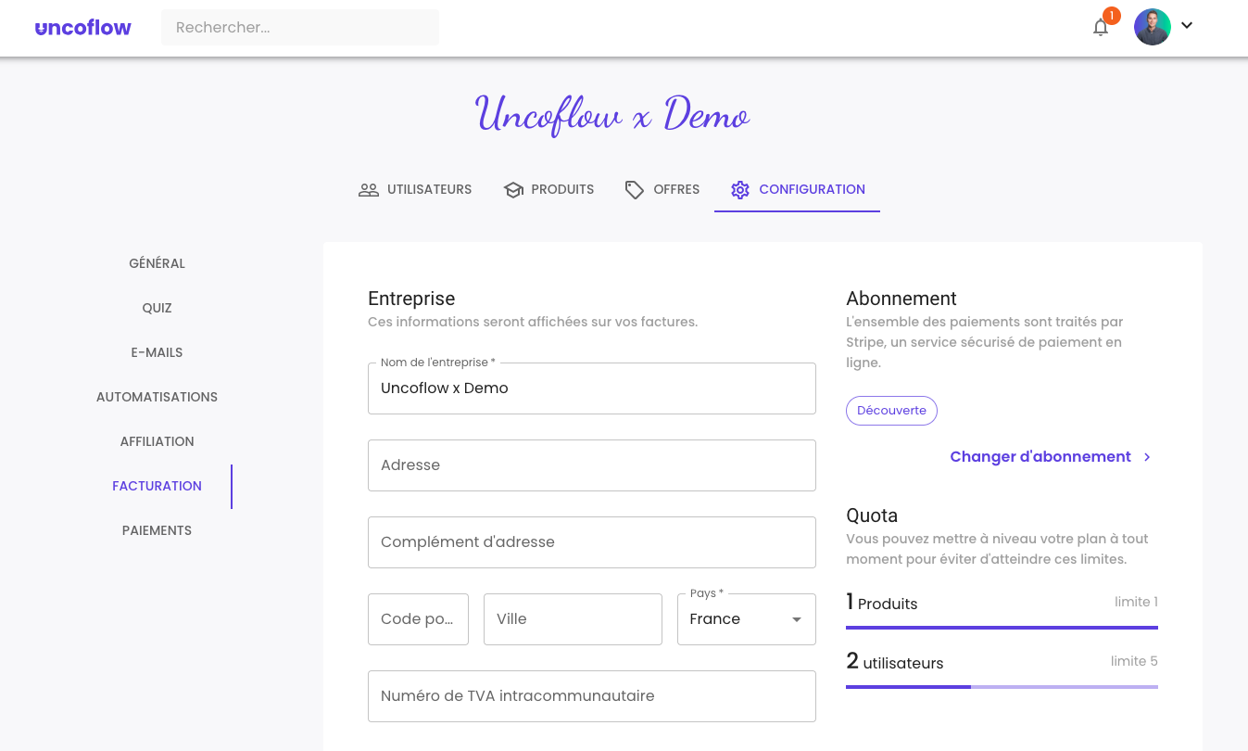1248x751 pixels.
Task: Click the Numéro de TVA intracommunautaire field
Action: coord(592,696)
